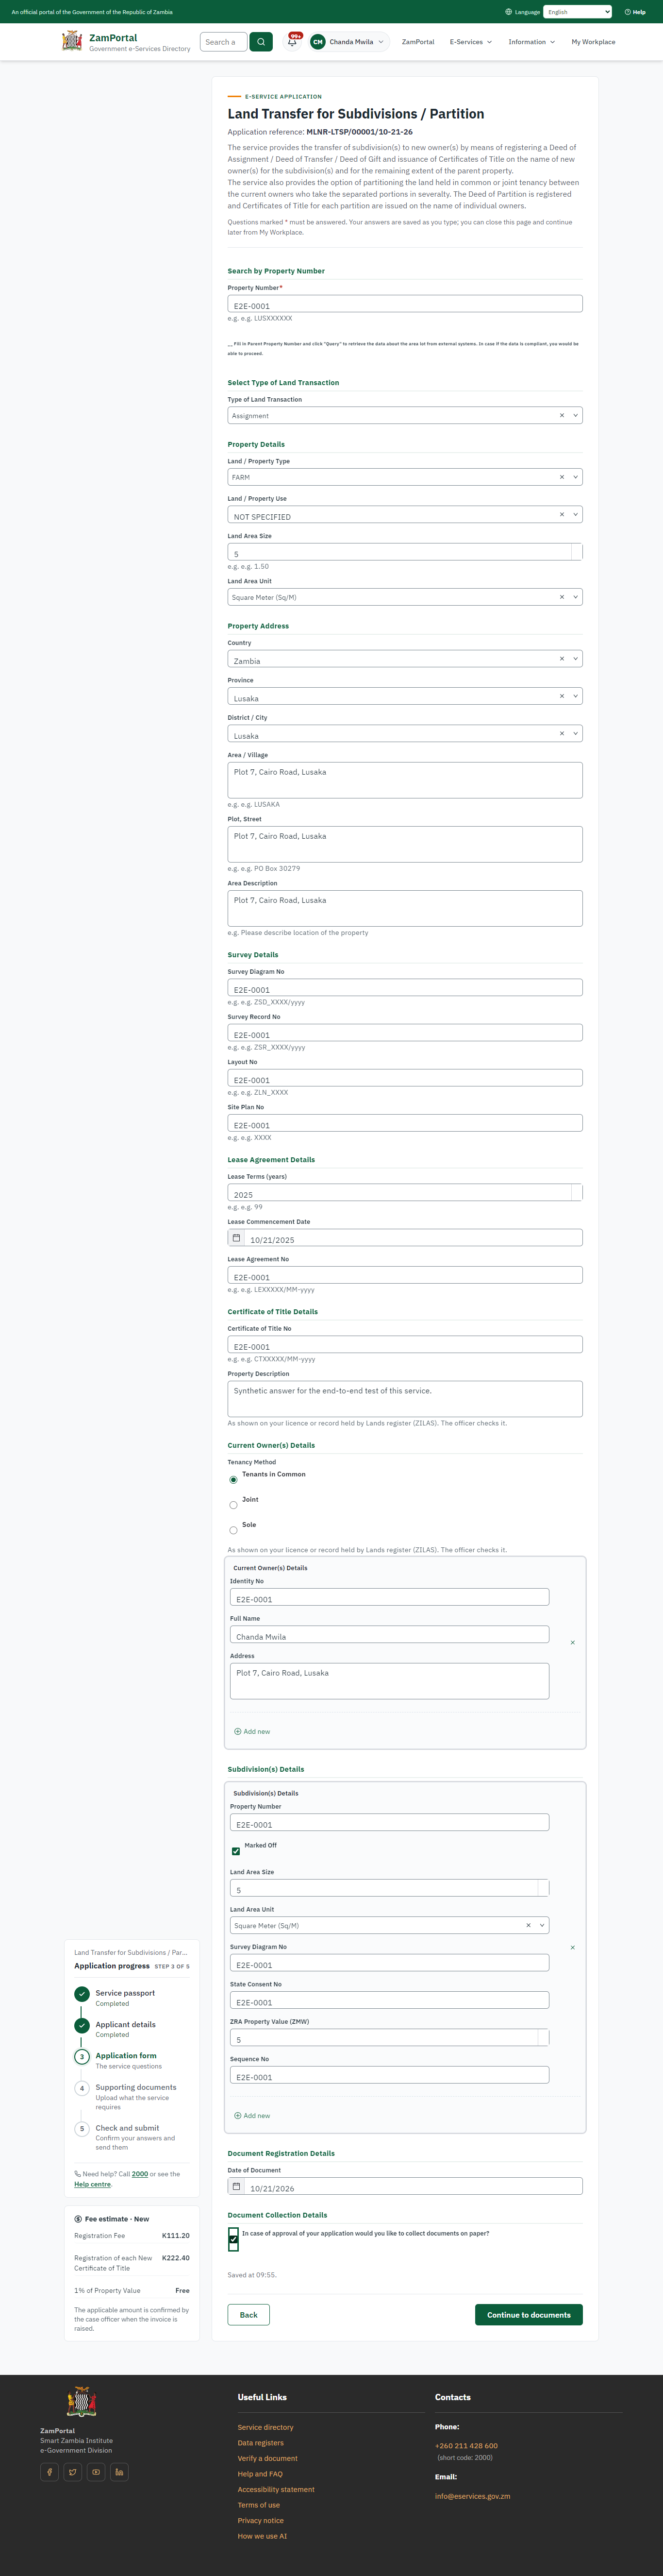Expand the E-Services menu

(x=471, y=42)
